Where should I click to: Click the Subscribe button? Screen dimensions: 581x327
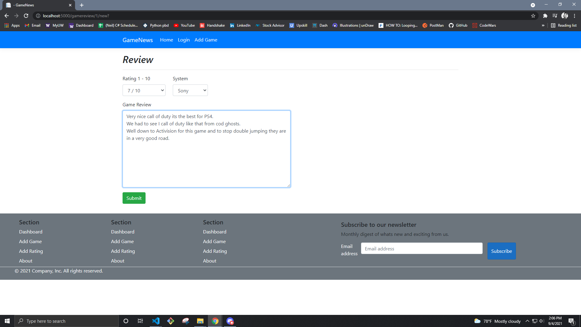coord(502,251)
